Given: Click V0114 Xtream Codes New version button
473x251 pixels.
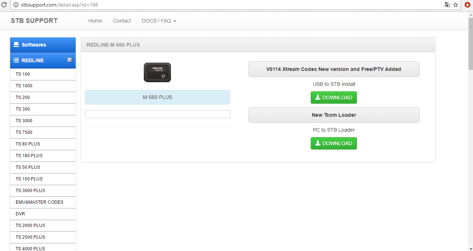Looking at the screenshot, I should pos(334,69).
